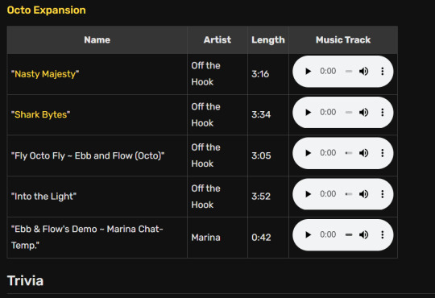Start playback of Fly Octo Fly track
435x298 pixels.
[308, 153]
